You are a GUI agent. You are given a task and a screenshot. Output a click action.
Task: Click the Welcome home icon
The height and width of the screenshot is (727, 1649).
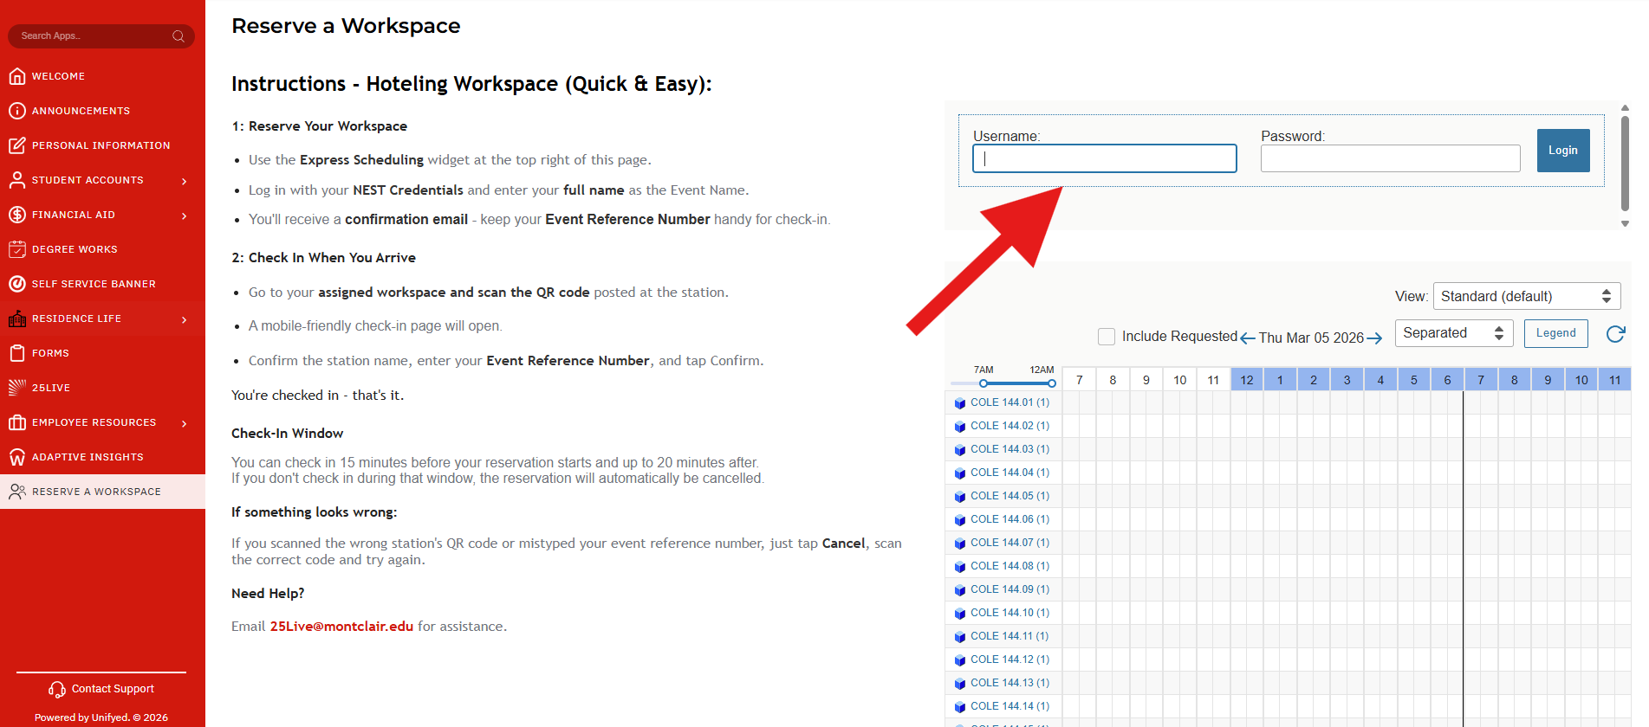(x=16, y=76)
